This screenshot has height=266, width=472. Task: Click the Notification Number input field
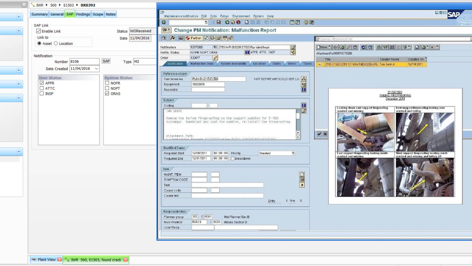point(84,61)
